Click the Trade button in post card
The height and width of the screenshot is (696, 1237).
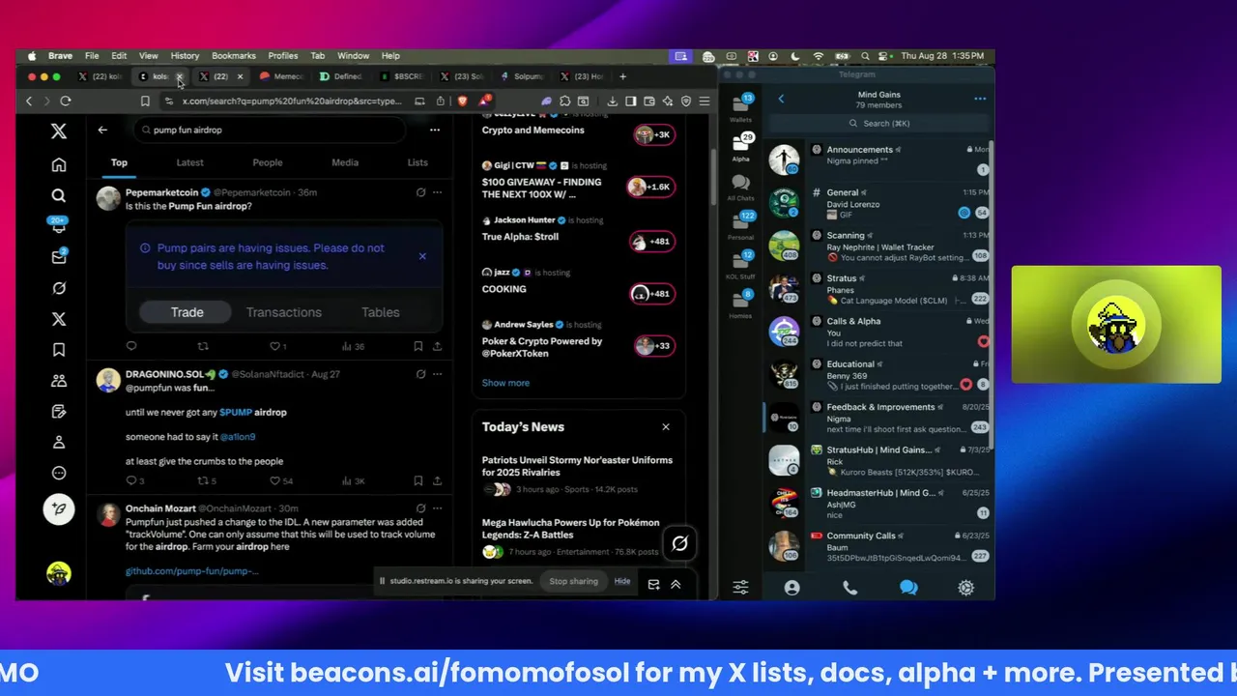point(187,312)
